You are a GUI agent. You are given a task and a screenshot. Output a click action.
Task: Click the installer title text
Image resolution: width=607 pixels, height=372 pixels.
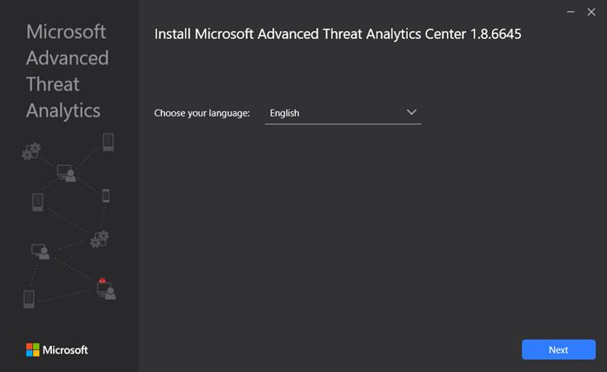(x=337, y=34)
